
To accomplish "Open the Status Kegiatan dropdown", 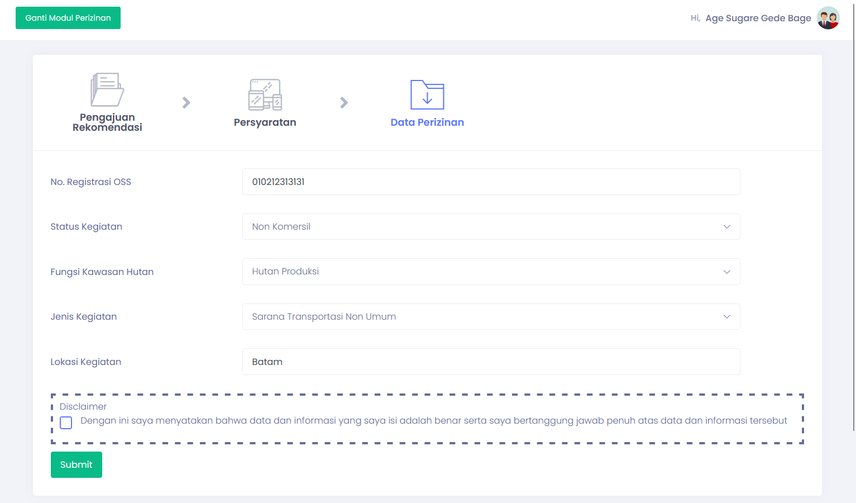I will pyautogui.click(x=491, y=227).
